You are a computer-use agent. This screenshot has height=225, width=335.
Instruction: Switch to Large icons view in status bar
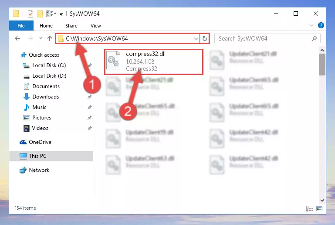click(319, 208)
